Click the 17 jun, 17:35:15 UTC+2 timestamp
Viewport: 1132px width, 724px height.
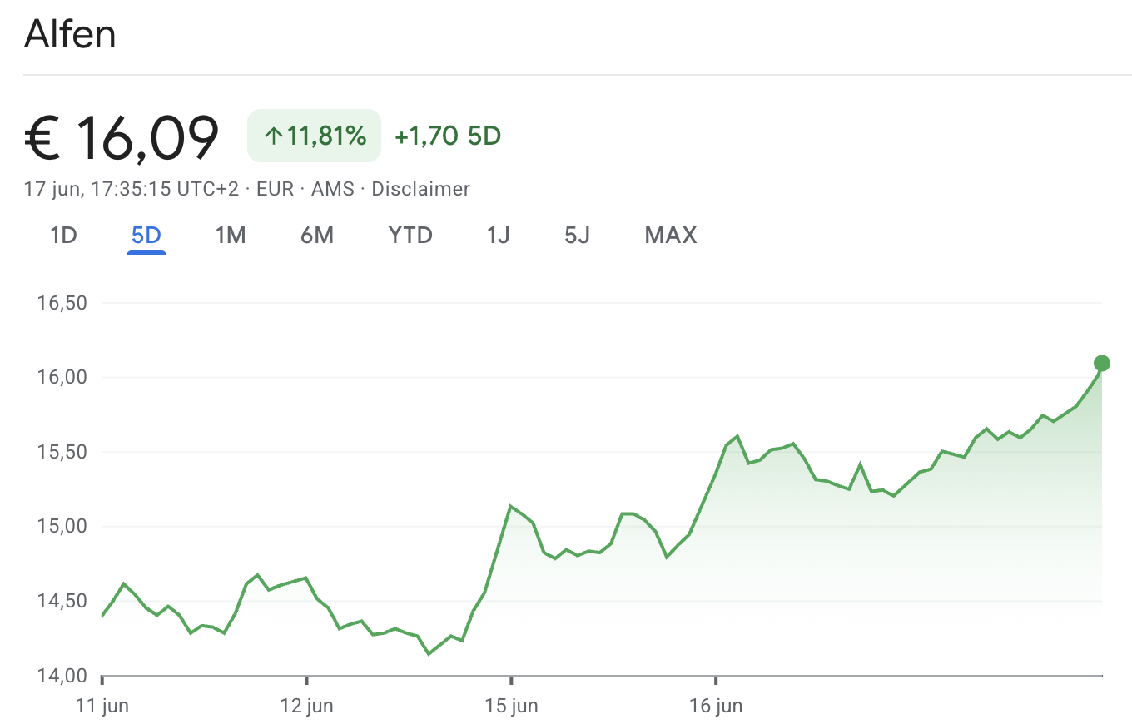click(x=132, y=189)
